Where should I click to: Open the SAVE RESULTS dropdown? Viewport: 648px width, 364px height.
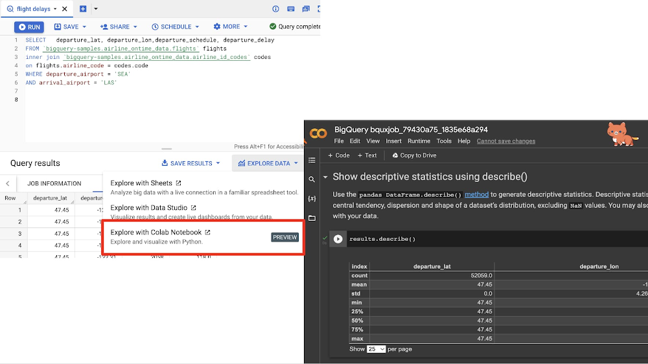[191, 163]
